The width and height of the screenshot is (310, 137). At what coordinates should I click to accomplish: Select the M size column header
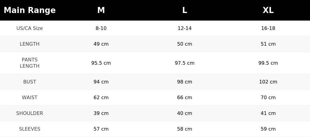coord(101,10)
